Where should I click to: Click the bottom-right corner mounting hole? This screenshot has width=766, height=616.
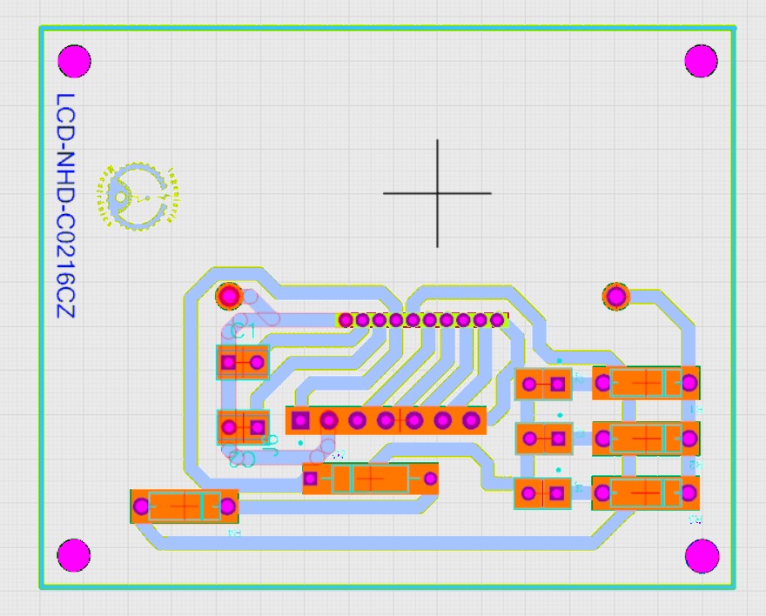(702, 555)
